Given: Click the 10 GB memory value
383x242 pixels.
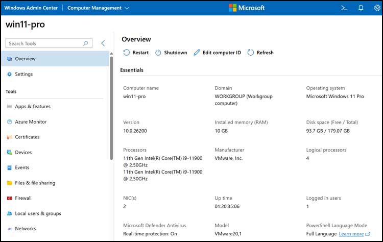Looking at the screenshot, I should [221, 131].
